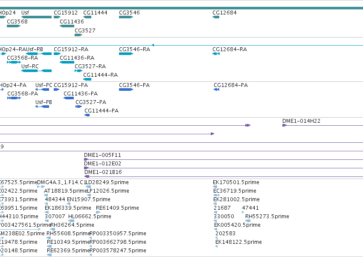Select the CG3546-RA cyan transcript bar
The image size is (363, 257).
(x=126, y=54)
